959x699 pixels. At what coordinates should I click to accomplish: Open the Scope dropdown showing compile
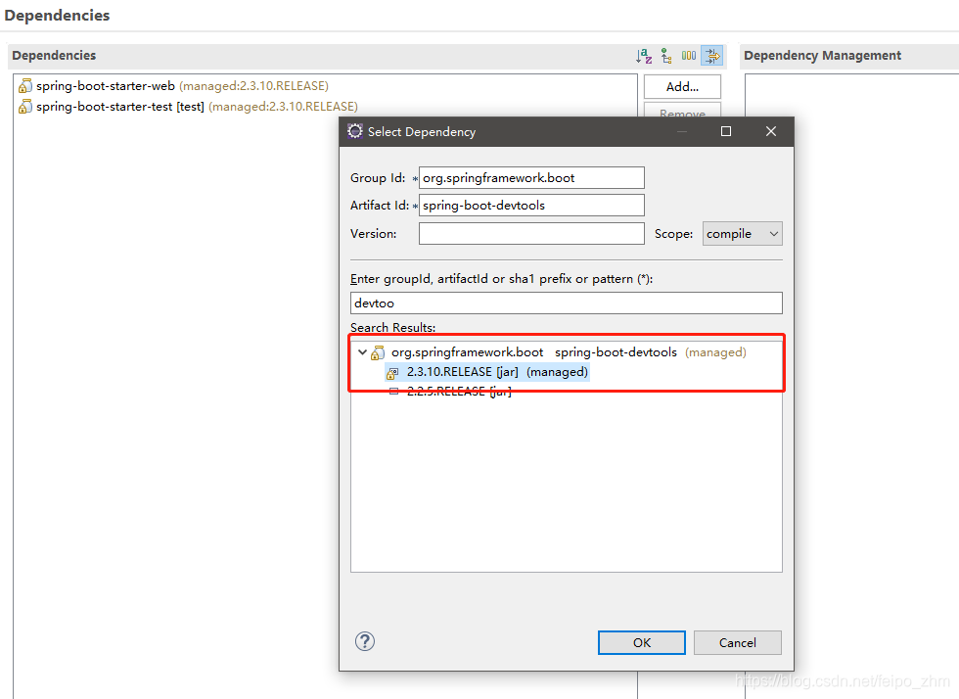click(742, 233)
